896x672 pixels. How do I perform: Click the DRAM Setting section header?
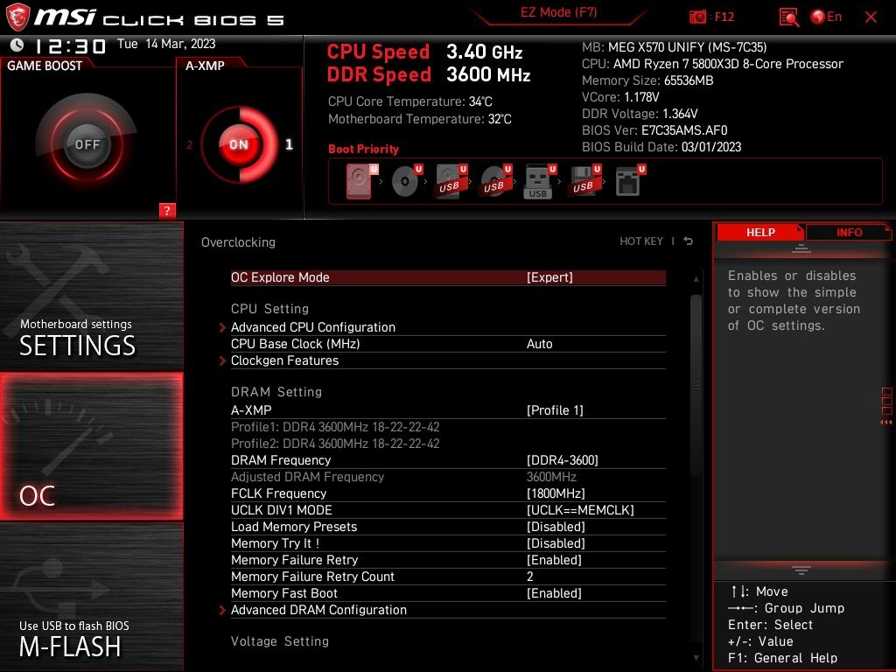click(x=276, y=392)
